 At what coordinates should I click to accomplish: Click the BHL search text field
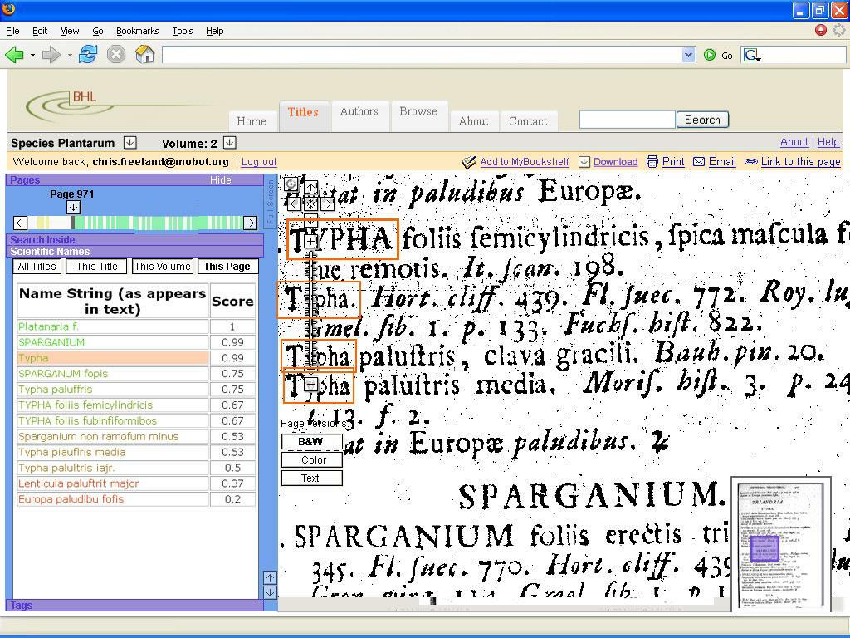coord(628,120)
